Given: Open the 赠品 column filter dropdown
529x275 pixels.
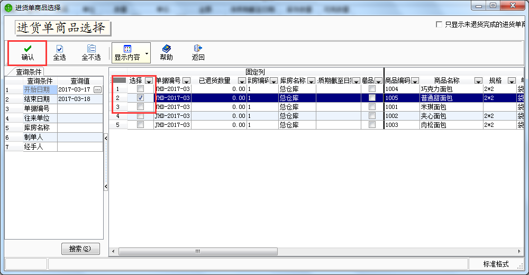Looking at the screenshot, I should [x=378, y=80].
